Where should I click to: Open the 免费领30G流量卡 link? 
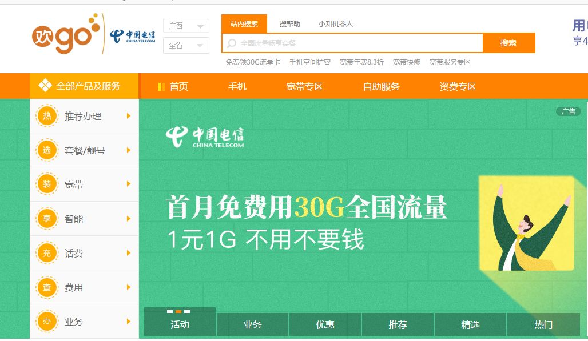point(253,62)
